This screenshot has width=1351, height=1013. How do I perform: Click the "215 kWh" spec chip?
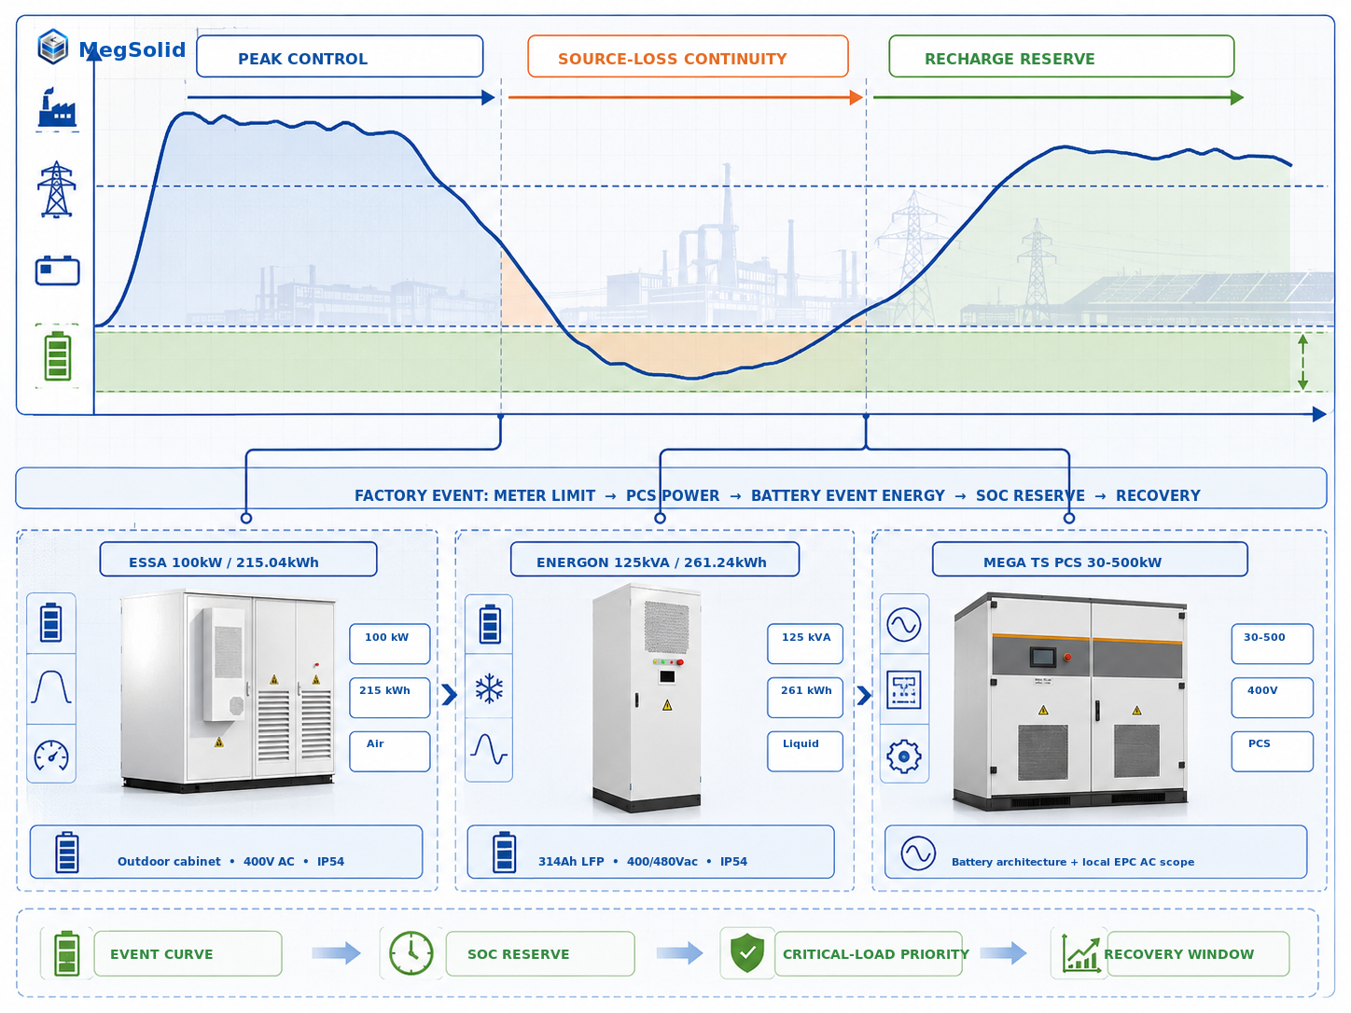tap(390, 698)
